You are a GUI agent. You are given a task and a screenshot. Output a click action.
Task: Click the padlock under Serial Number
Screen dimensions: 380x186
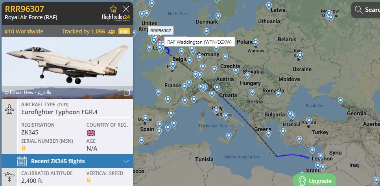[24, 147]
